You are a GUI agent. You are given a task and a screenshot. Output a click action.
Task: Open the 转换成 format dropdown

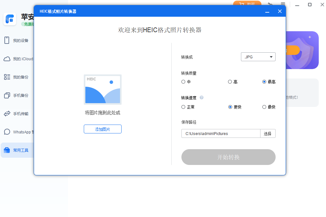tap(258, 57)
